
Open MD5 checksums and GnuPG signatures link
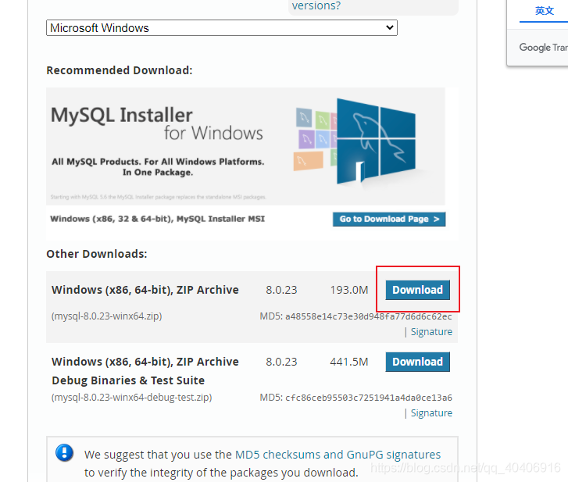(x=338, y=455)
